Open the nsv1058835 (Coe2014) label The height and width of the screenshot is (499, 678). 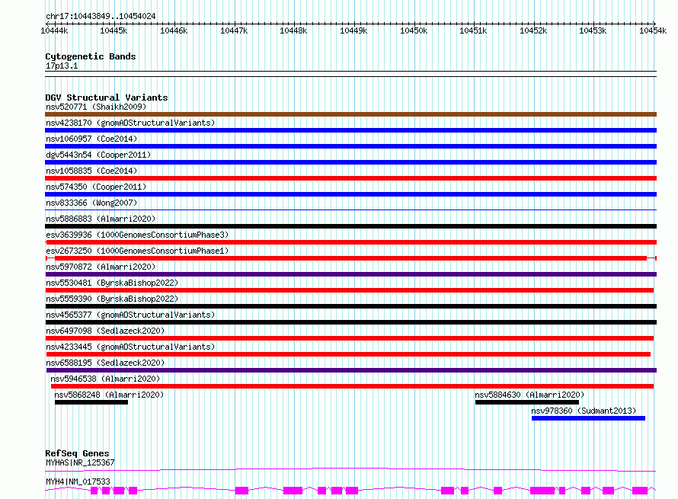[x=91, y=171]
